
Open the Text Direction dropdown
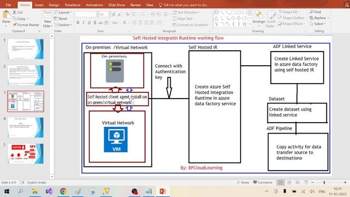click(186, 12)
